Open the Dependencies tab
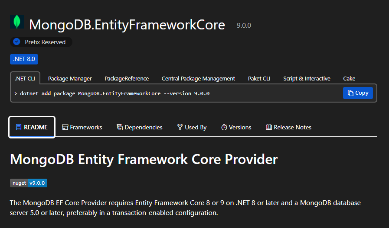The width and height of the screenshot is (389, 228). [140, 127]
